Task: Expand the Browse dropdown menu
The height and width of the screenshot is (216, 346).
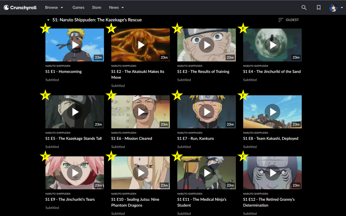Action: (x=54, y=8)
